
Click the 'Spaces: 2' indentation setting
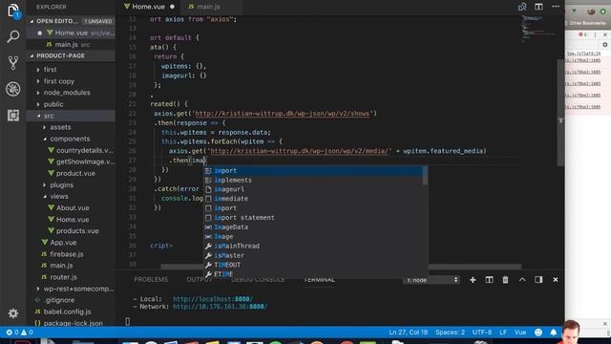pyautogui.click(x=450, y=333)
